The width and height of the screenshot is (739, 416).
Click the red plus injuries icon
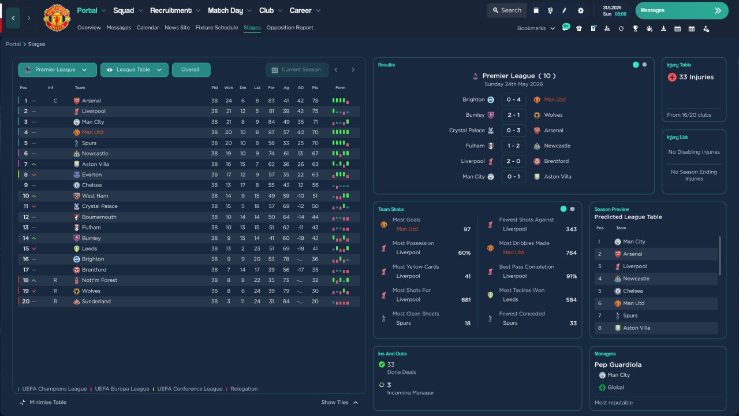click(x=672, y=77)
